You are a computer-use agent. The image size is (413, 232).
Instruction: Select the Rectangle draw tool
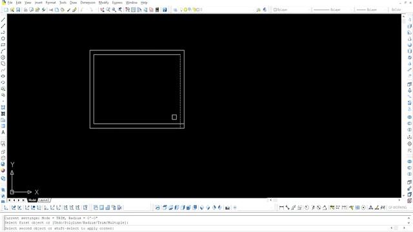pos(3,44)
